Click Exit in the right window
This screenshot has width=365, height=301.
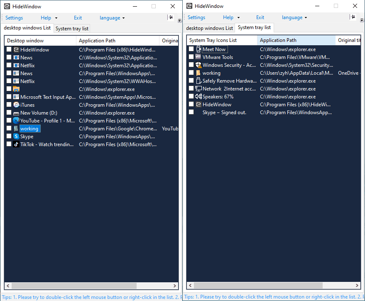click(x=260, y=17)
